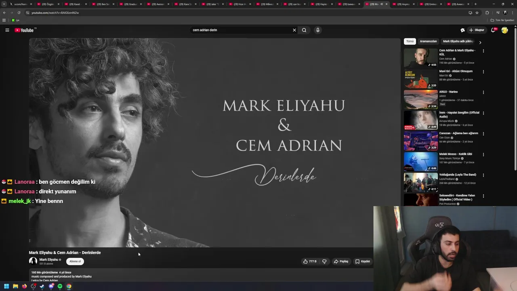The width and height of the screenshot is (517, 291).
Task: Show more filter chips with right chevron
Action: [480, 42]
